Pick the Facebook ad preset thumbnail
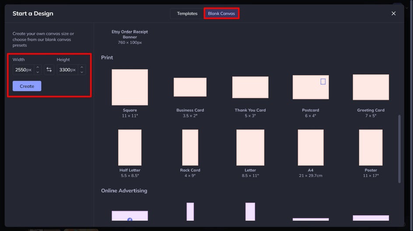 (129, 216)
